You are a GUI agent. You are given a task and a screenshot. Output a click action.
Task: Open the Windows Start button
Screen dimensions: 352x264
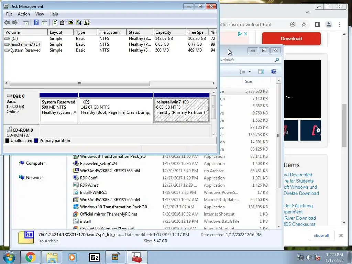[x=9, y=257]
